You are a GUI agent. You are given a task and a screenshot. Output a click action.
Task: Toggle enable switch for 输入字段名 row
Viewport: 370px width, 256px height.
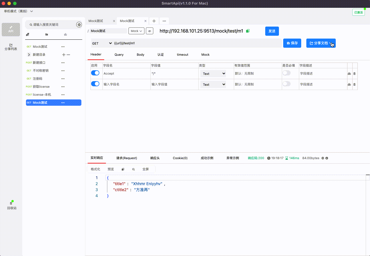click(95, 84)
